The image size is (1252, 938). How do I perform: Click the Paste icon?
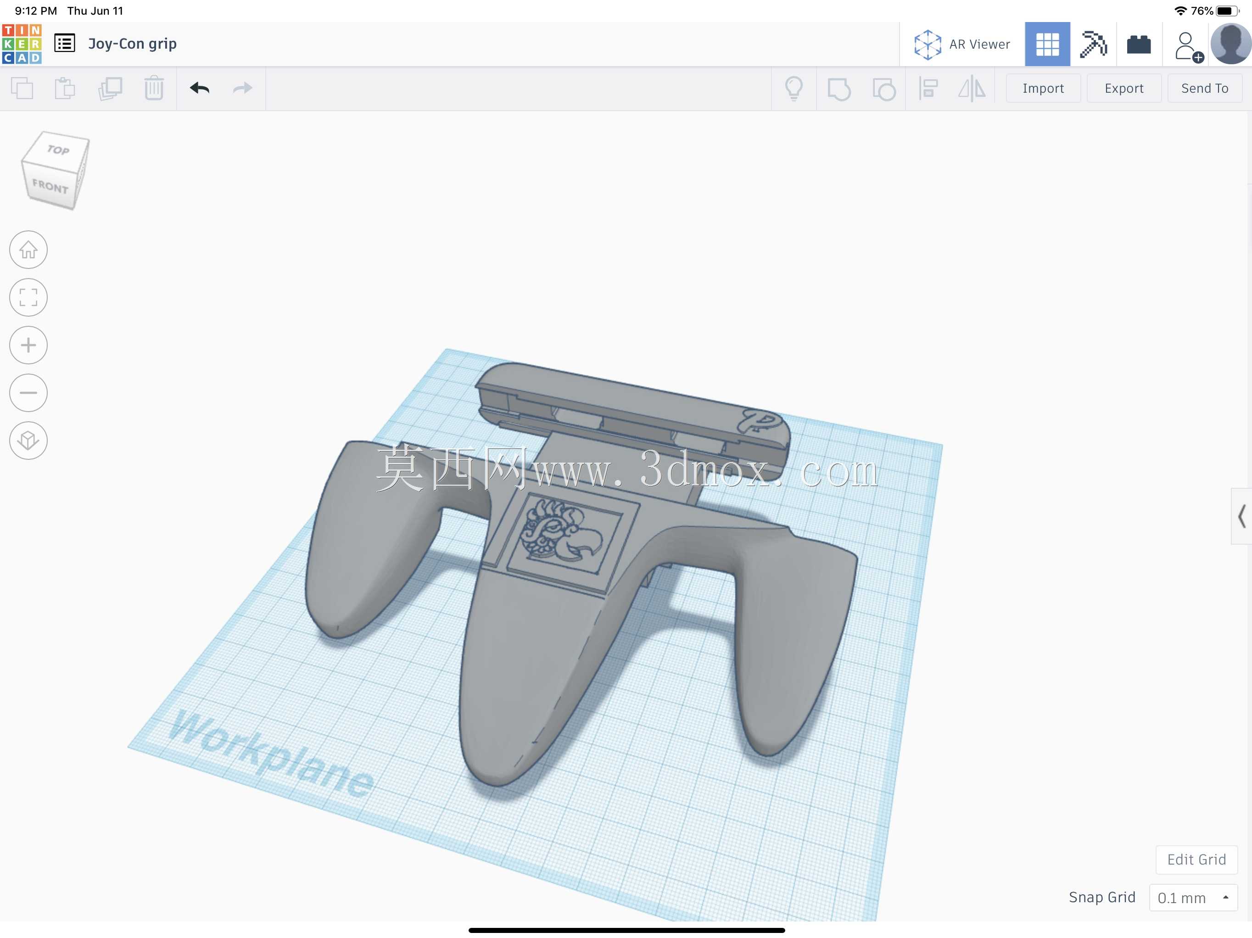tap(65, 88)
